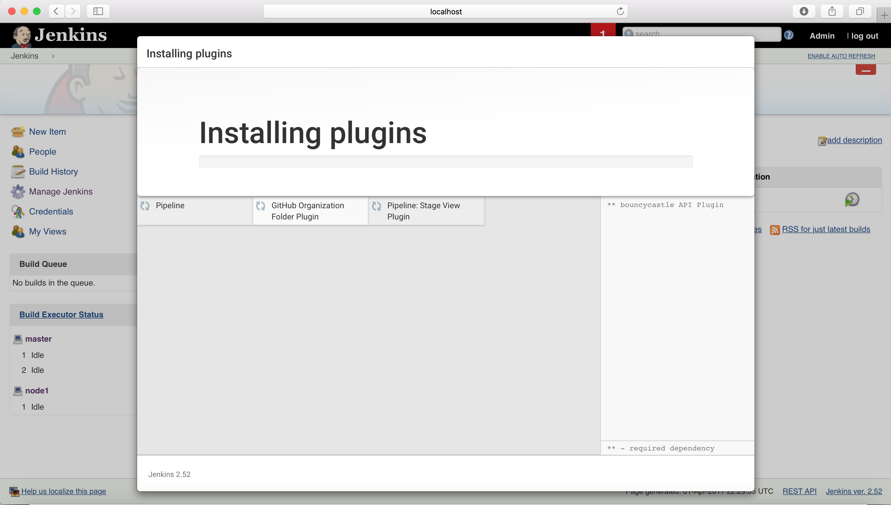Click the node1 tree item to expand
The width and height of the screenshot is (891, 505).
click(x=37, y=390)
